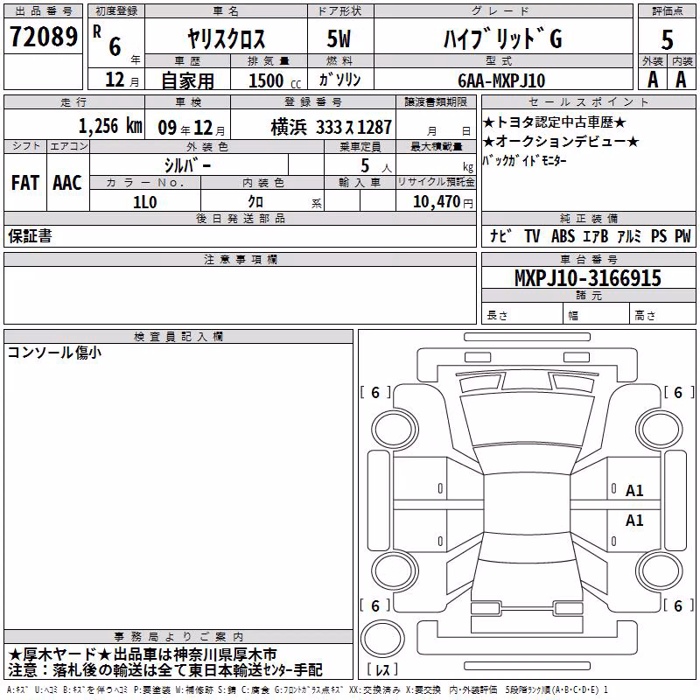Click バックガイドモニター sales point line
Viewport: 700px width, 700px height.
click(524, 160)
